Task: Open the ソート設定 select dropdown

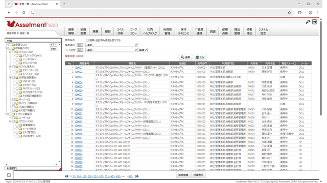Action: pyautogui.click(x=111, y=50)
